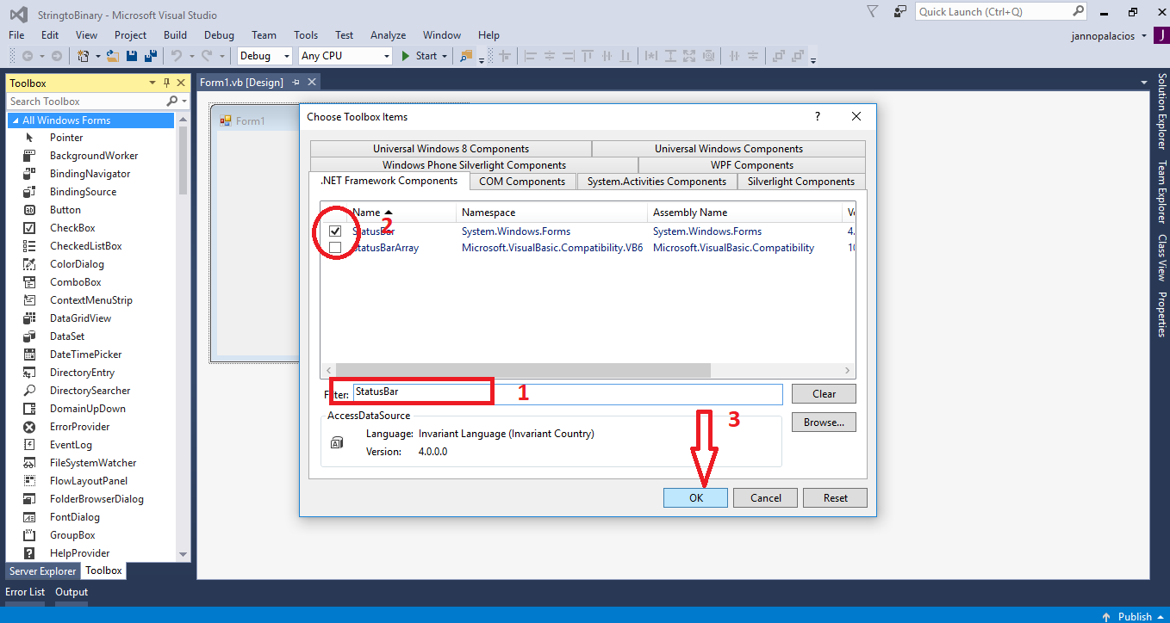This screenshot has height=623, width=1170.
Task: Open the jannopalacios account dropdown
Action: pyautogui.click(x=1143, y=36)
